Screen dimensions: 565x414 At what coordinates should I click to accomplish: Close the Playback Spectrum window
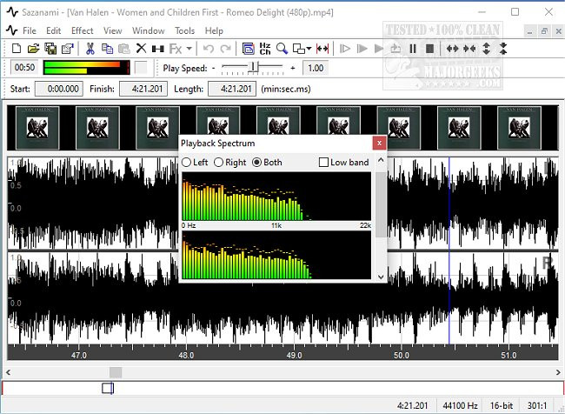tap(378, 143)
